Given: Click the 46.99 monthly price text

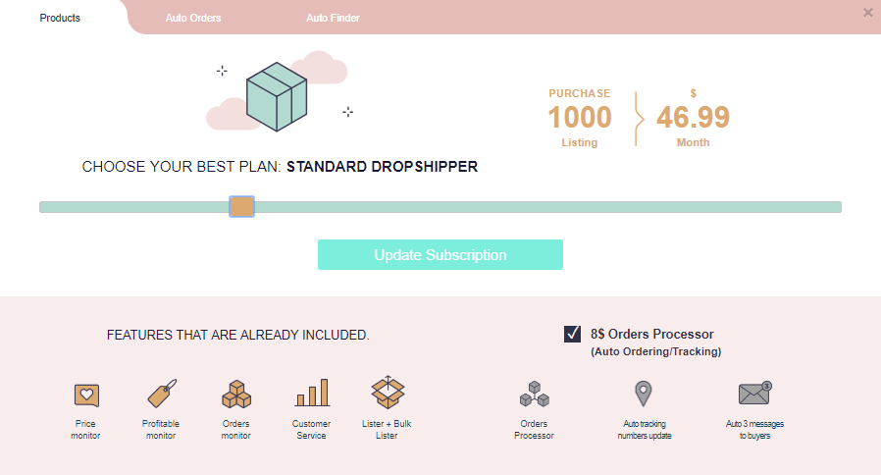Looking at the screenshot, I should [693, 118].
